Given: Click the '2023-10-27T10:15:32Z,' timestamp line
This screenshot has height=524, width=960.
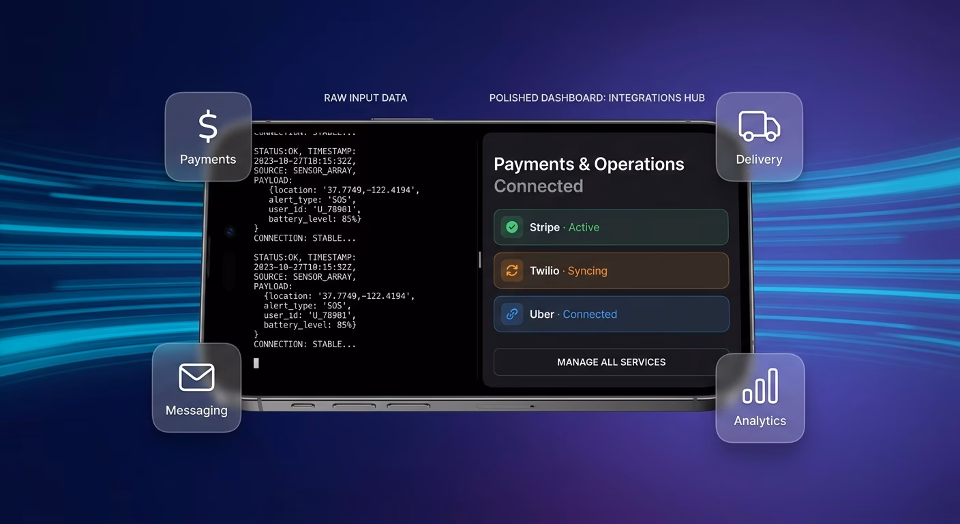Looking at the screenshot, I should tap(305, 267).
